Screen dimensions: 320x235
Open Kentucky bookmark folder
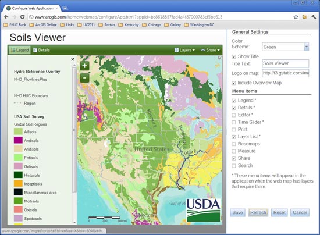coord(129,25)
